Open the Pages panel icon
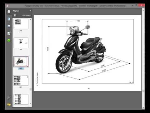150x113 pixels. point(9,12)
